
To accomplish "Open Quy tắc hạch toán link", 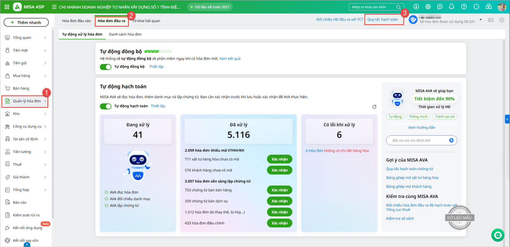I will pyautogui.click(x=382, y=19).
